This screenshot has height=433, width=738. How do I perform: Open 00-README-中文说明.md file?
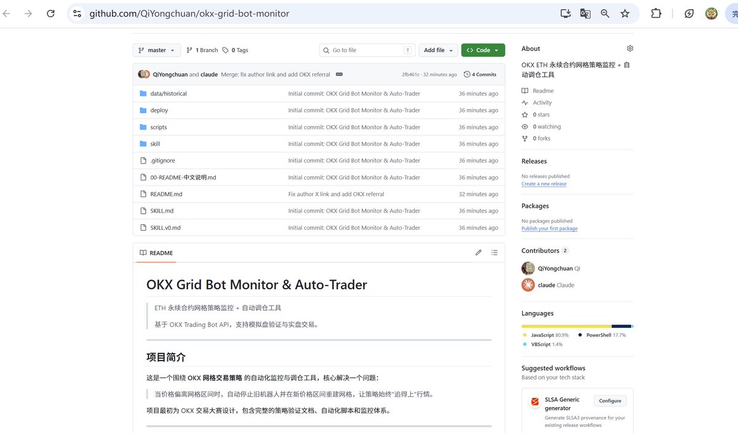183,177
